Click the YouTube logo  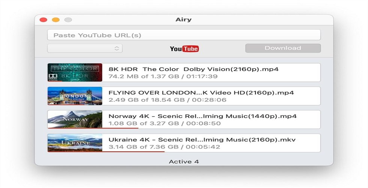point(184,49)
